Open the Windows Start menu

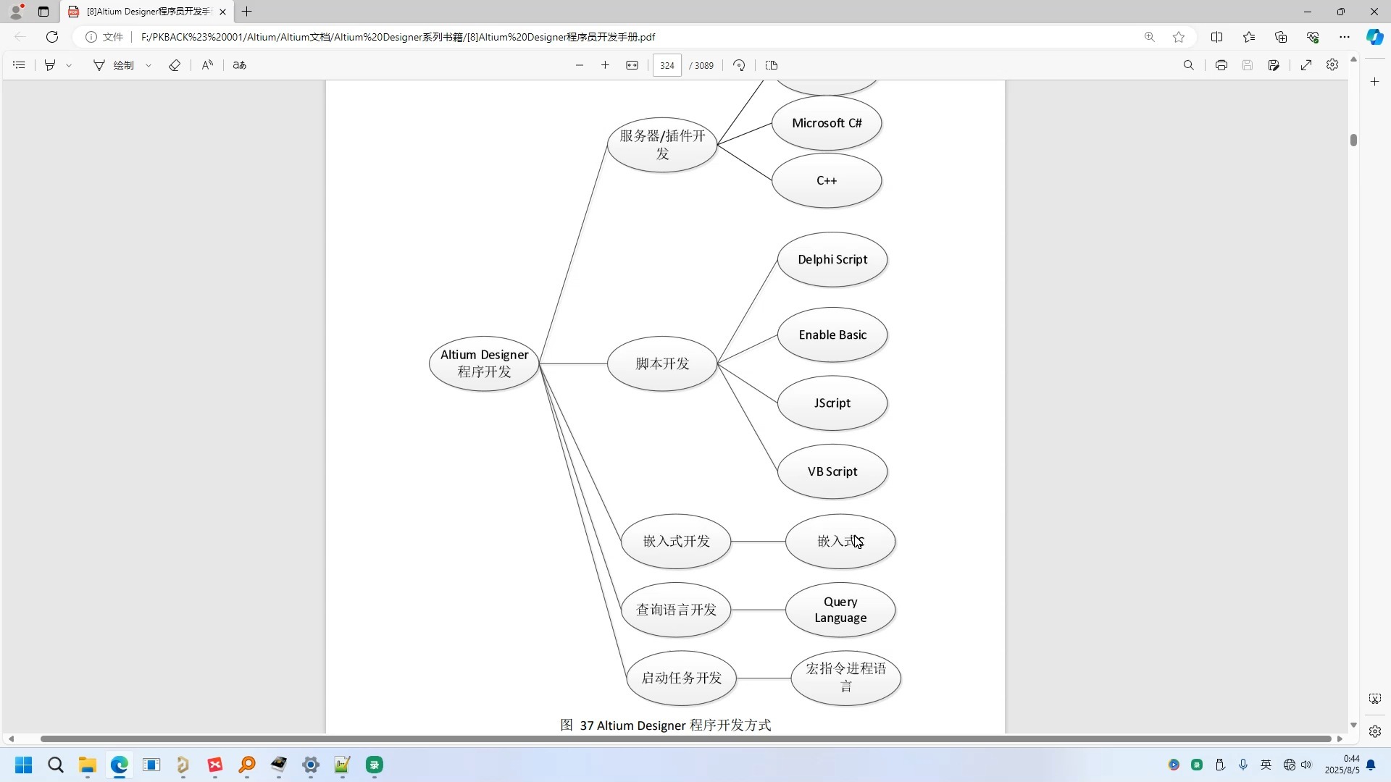[24, 765]
